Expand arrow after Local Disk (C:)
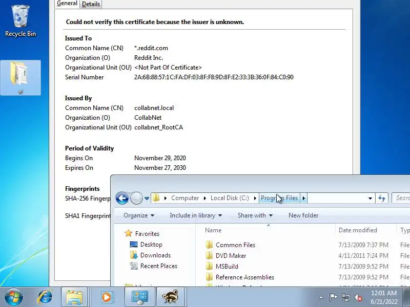Viewport: 410px width, 307px height. pyautogui.click(x=255, y=198)
